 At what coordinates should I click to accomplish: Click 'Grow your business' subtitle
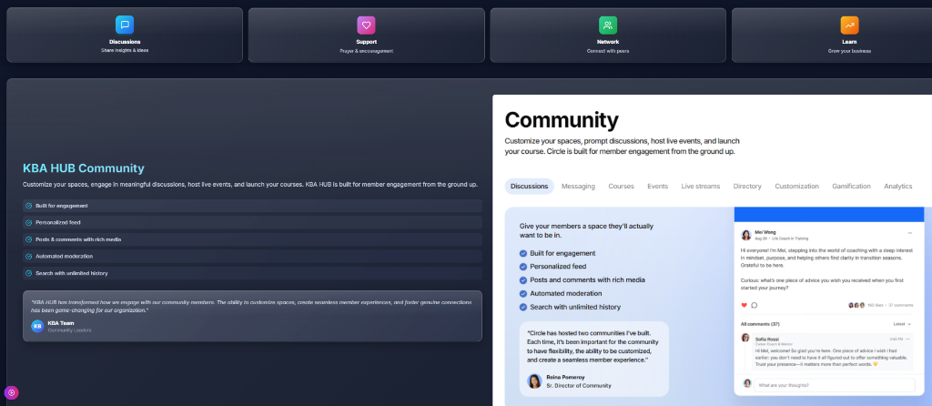(849, 51)
